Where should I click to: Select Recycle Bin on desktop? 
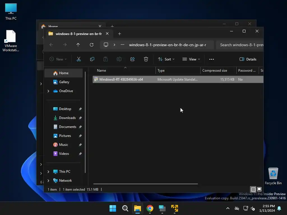coord(273,176)
